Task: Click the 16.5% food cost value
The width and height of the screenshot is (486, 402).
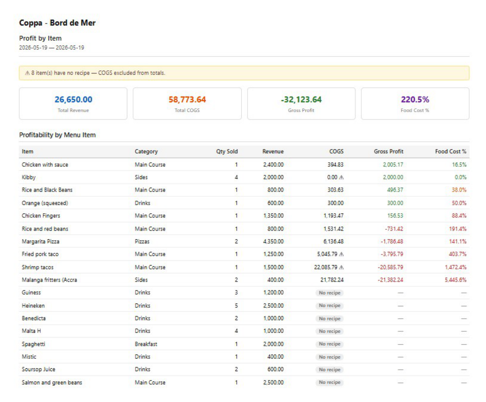Action: [x=459, y=165]
